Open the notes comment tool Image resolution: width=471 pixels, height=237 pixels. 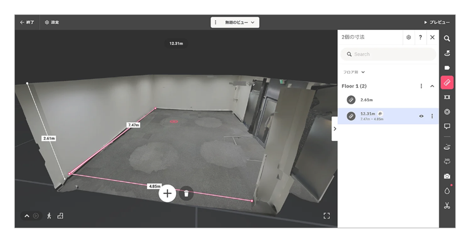[447, 126]
